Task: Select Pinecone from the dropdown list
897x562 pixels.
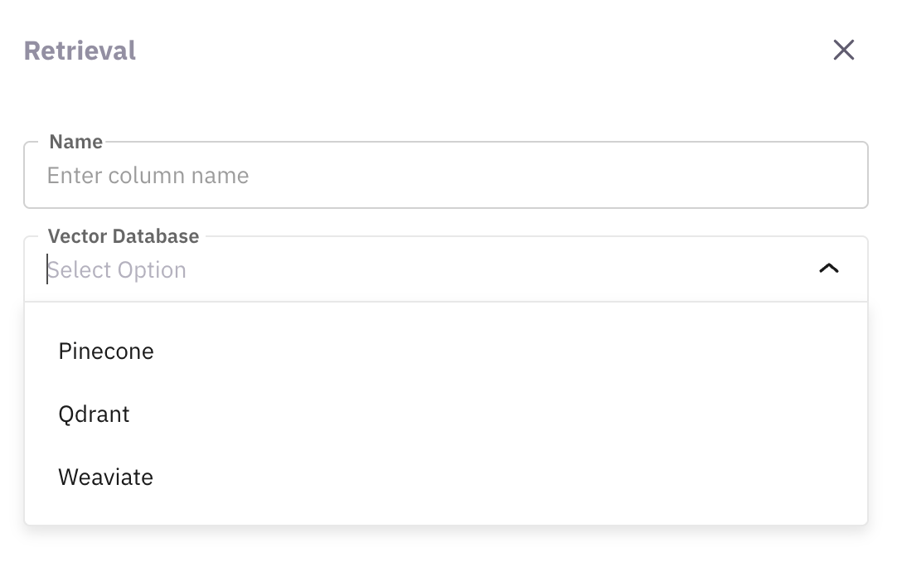Action: [x=106, y=351]
